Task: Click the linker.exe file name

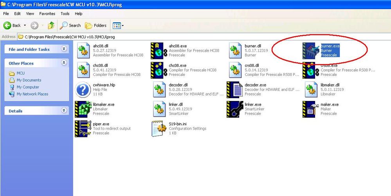Action: tap(253, 104)
